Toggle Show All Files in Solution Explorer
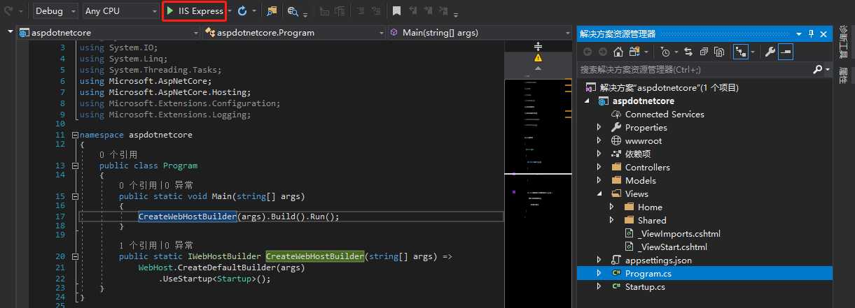 tap(718, 52)
